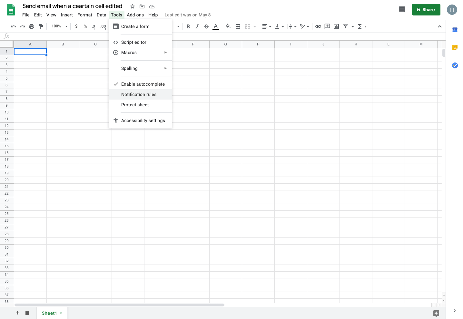Expand the Spelling submenu
This screenshot has width=463, height=319.
pos(140,68)
